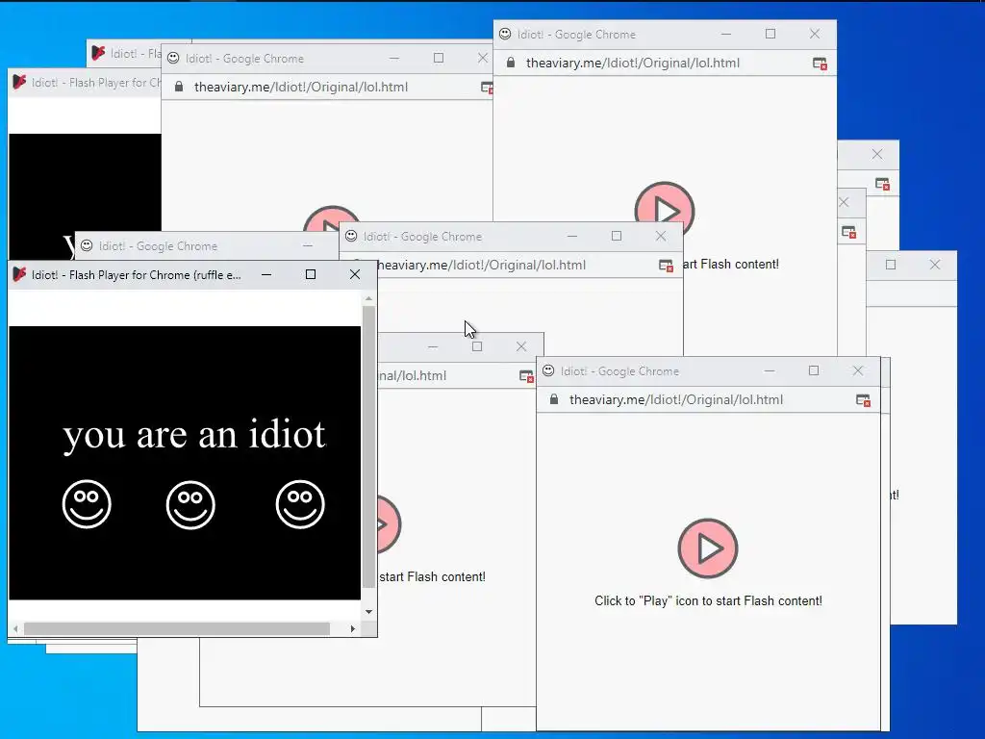This screenshot has height=739, width=985.
Task: Click the lock icon in the bottom-right Chrome window address bar
Action: 553,399
